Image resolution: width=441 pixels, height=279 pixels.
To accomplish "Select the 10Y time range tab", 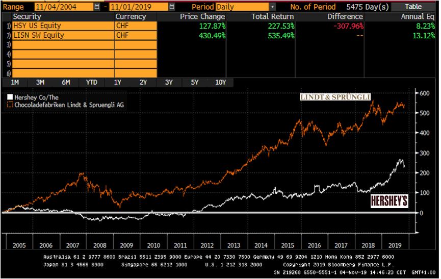I will [220, 83].
